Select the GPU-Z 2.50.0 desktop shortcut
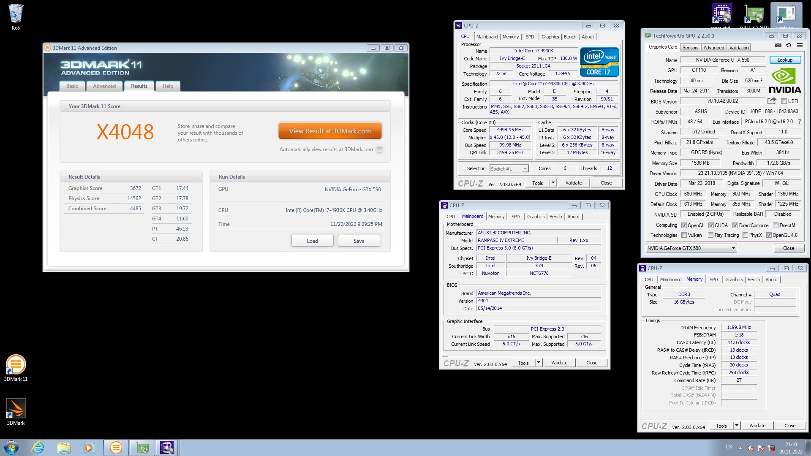 (x=754, y=15)
